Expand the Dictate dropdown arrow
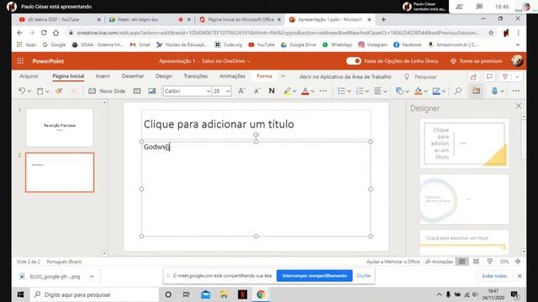The height and width of the screenshot is (302, 538). click(502, 91)
